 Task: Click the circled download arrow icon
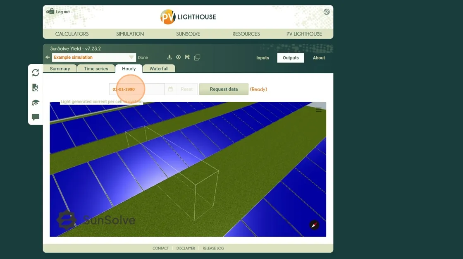[179, 58]
